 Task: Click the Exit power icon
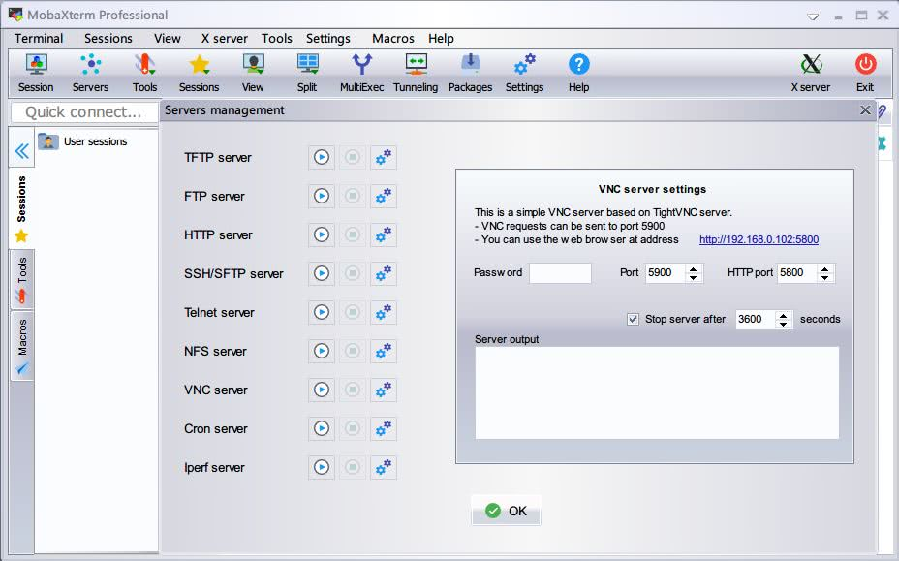coord(865,73)
